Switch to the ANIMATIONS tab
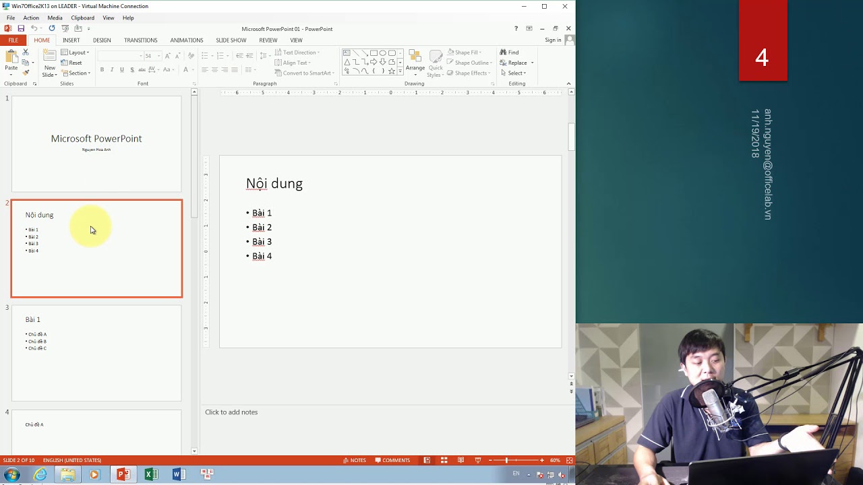 [187, 40]
